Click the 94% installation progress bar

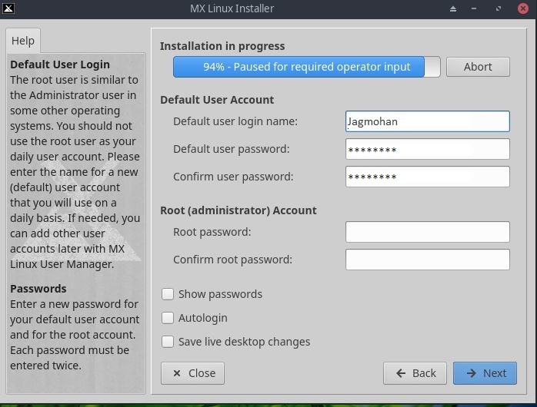(306, 67)
